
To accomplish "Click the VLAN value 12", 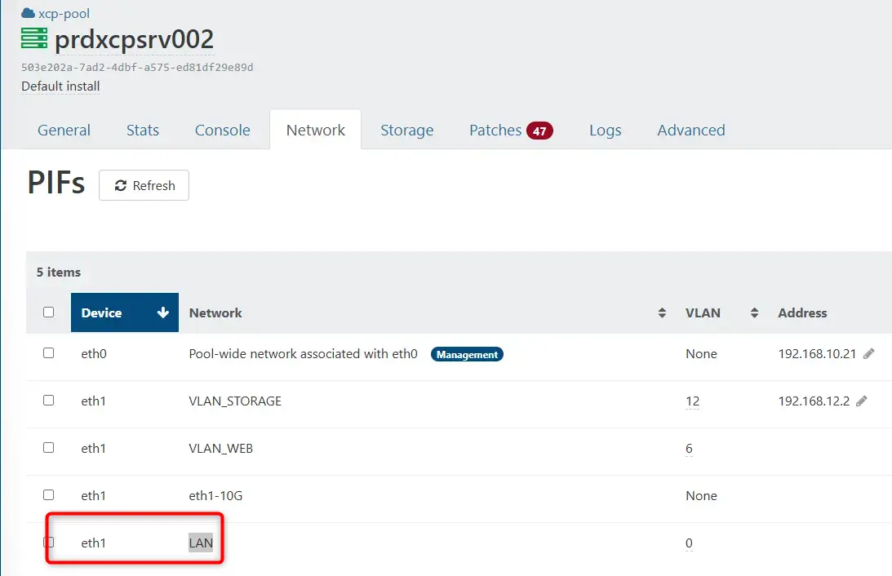I will pyautogui.click(x=692, y=401).
